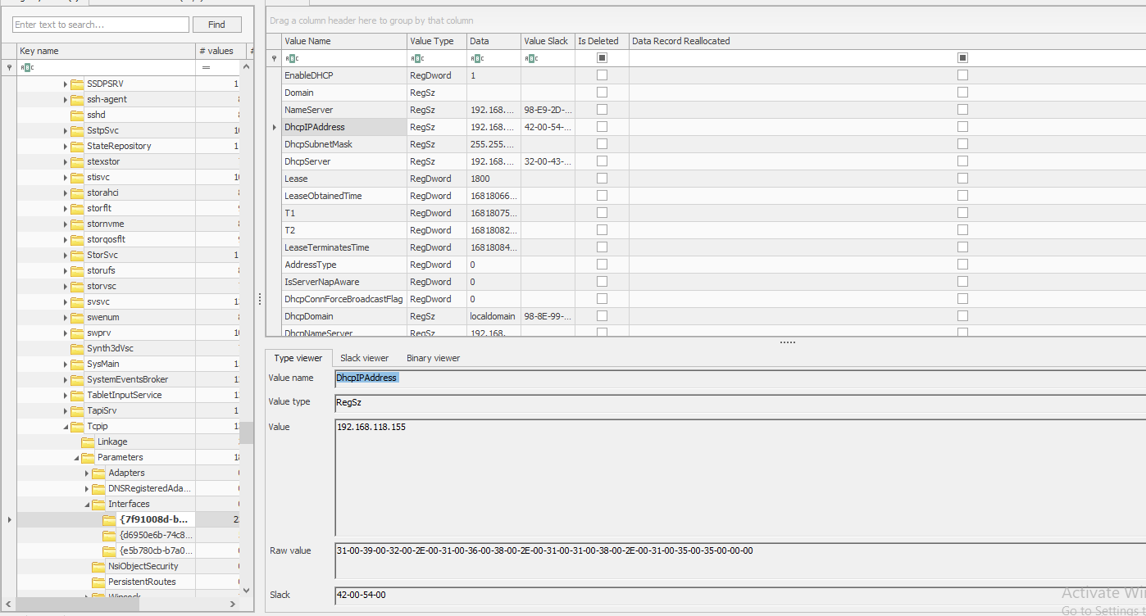Expand the Adapters tree node

point(87,473)
